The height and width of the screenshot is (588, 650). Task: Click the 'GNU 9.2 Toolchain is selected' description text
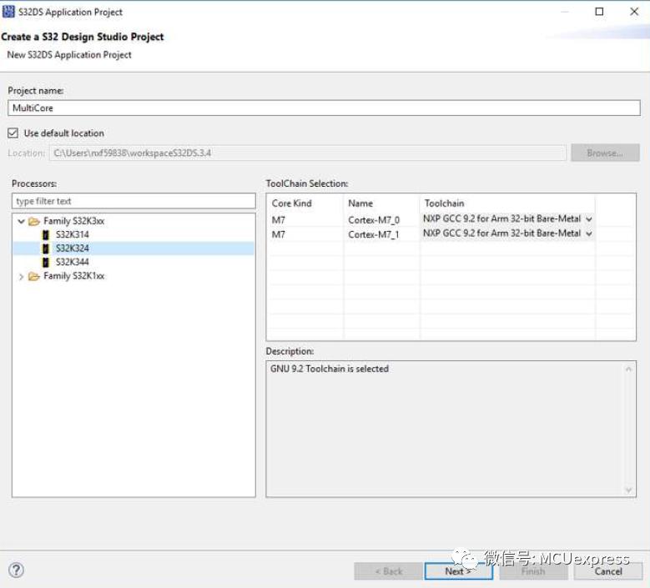click(x=329, y=369)
